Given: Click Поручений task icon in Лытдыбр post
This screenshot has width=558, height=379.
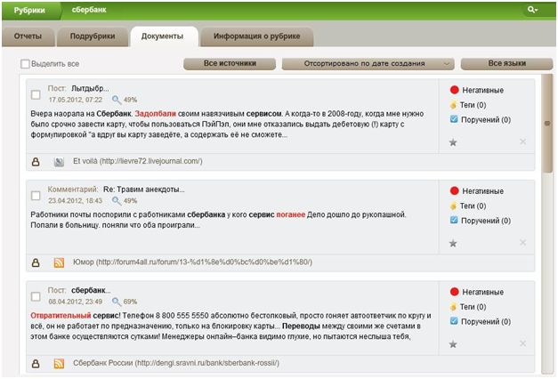Looking at the screenshot, I should click(x=454, y=119).
